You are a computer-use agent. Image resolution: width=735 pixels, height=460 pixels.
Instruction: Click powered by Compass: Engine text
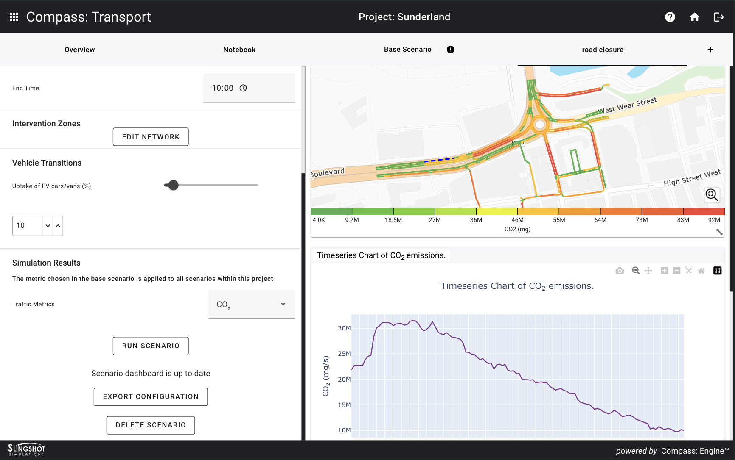coord(672,451)
